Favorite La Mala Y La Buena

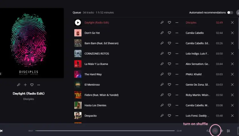[169, 64]
